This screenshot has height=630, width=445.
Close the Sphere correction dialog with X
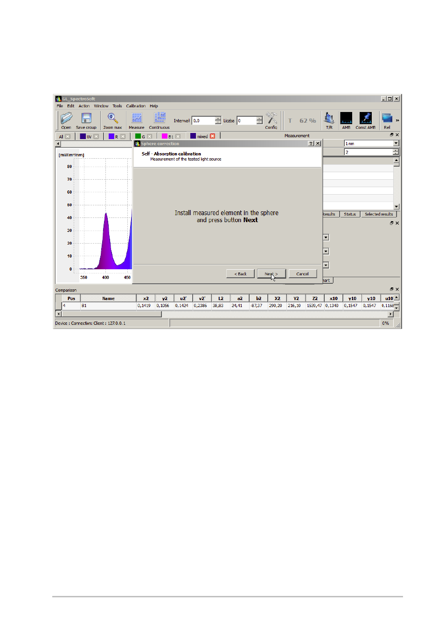point(318,144)
